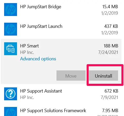Click the 7/24/2021 install date of HP Smart
This screenshot has height=116, width=124.
pyautogui.click(x=108, y=52)
